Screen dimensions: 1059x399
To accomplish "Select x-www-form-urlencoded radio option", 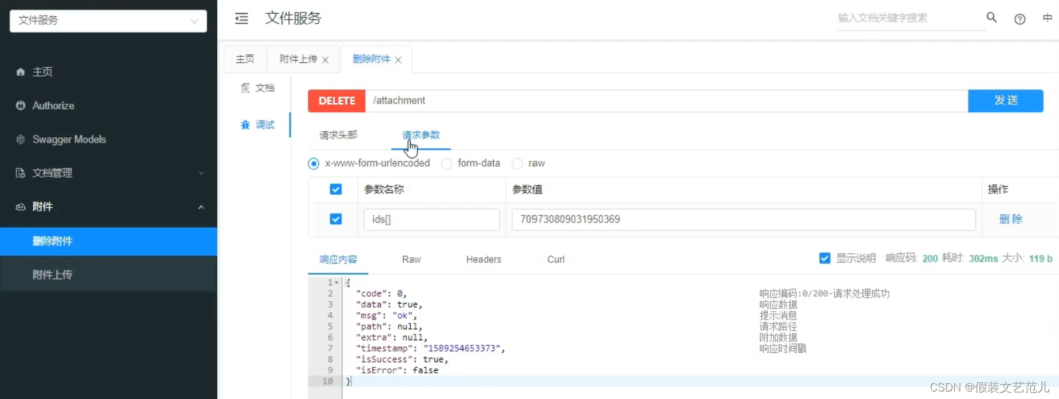I will click(x=314, y=164).
